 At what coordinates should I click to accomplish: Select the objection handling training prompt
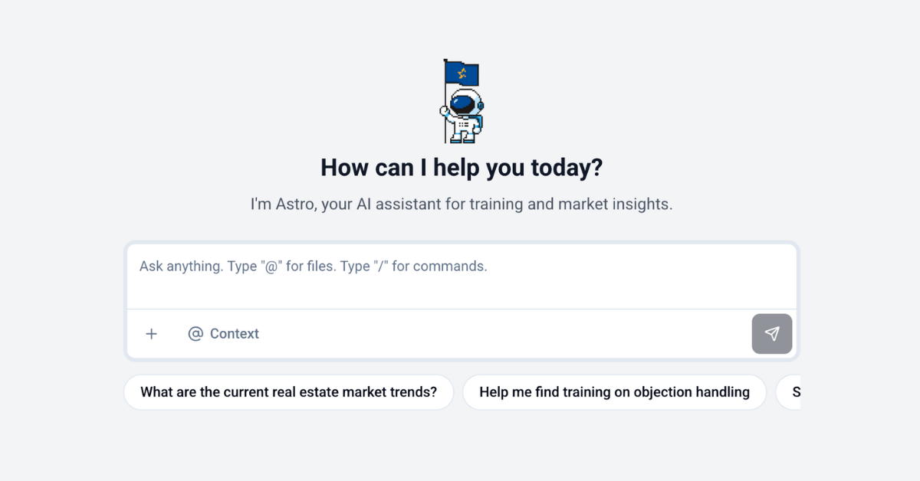(614, 391)
